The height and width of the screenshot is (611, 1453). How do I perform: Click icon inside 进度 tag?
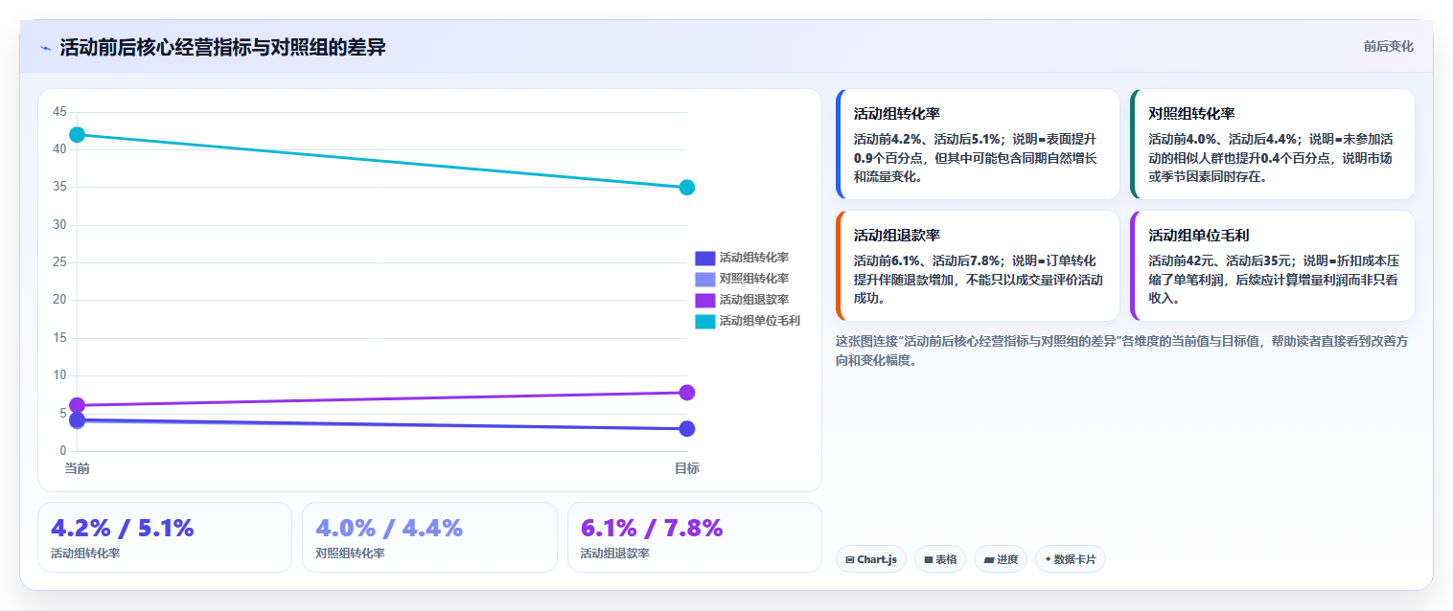(989, 560)
